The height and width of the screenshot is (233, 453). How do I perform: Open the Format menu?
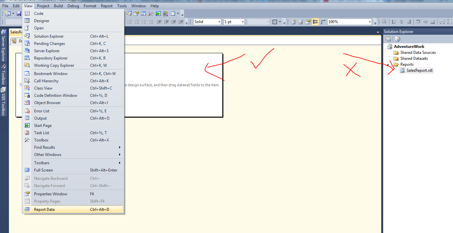(x=90, y=6)
